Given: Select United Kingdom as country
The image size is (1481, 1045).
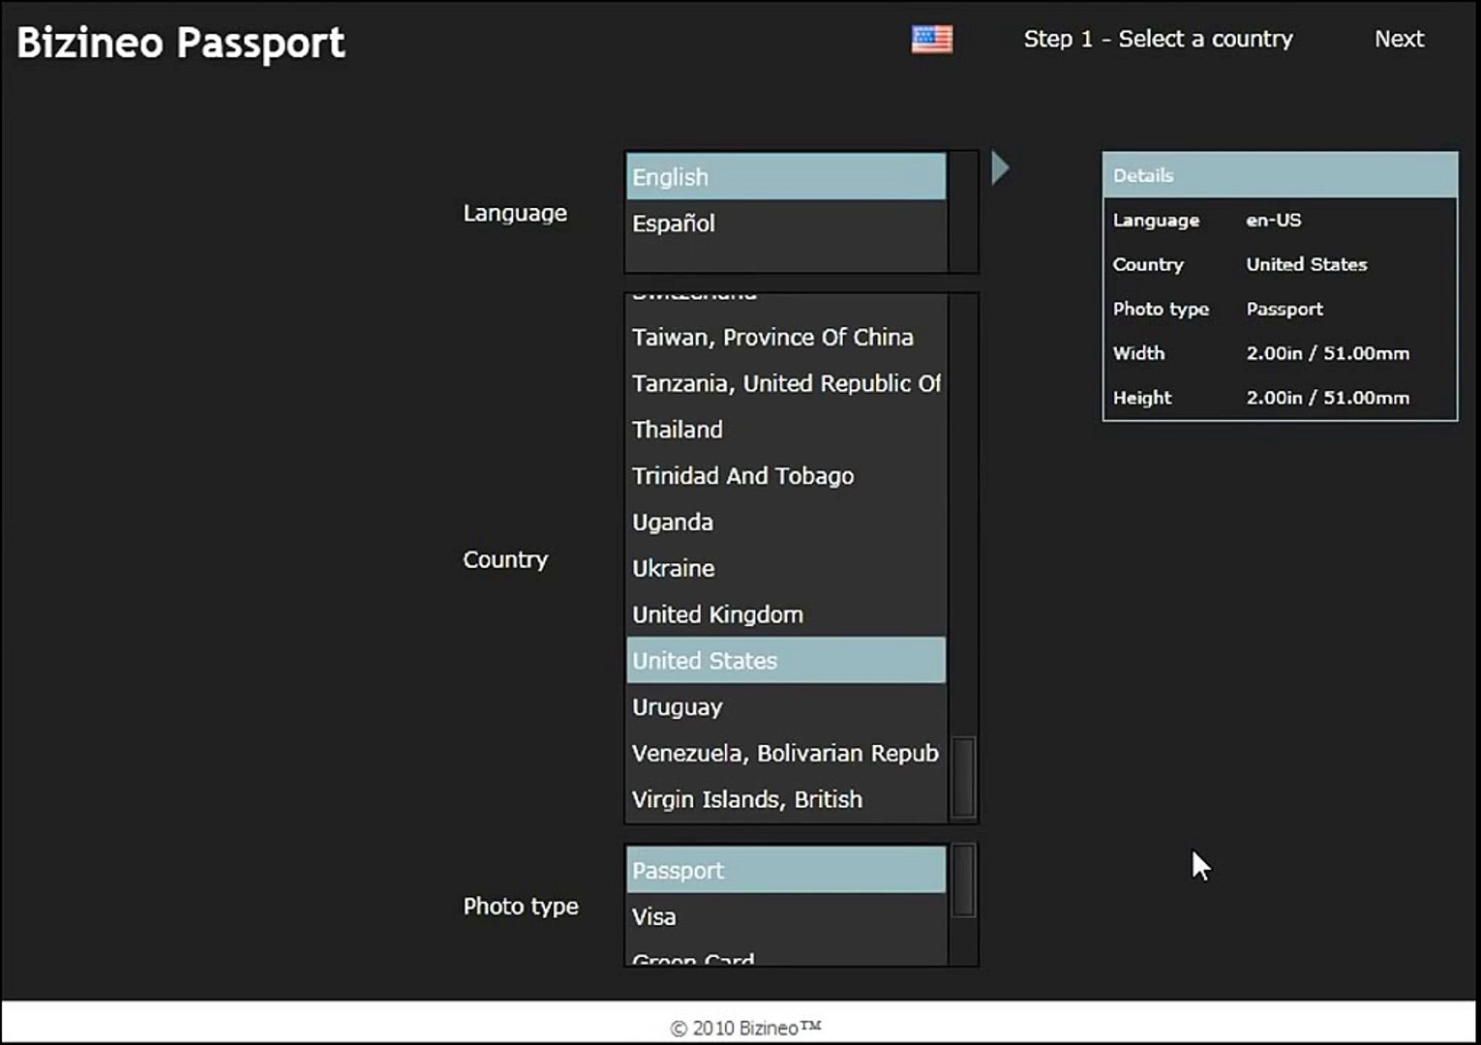Looking at the screenshot, I should (x=786, y=614).
